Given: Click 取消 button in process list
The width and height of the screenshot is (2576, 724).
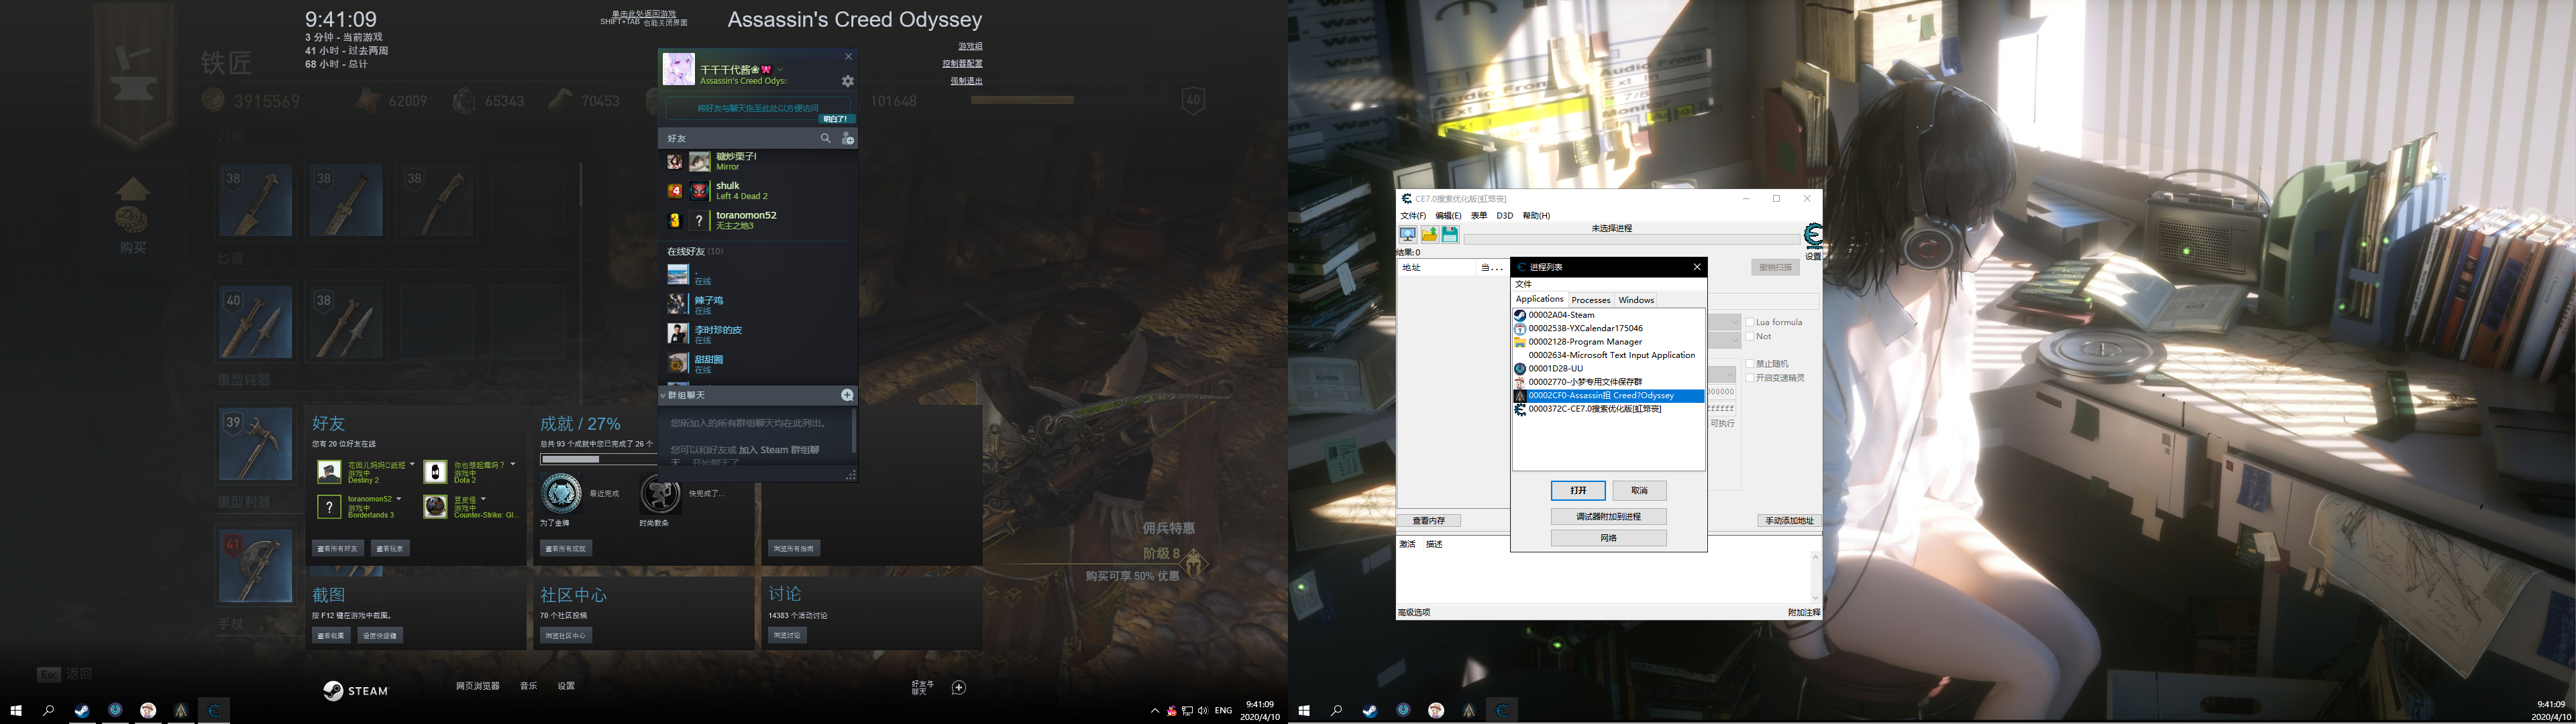Looking at the screenshot, I should [1639, 490].
